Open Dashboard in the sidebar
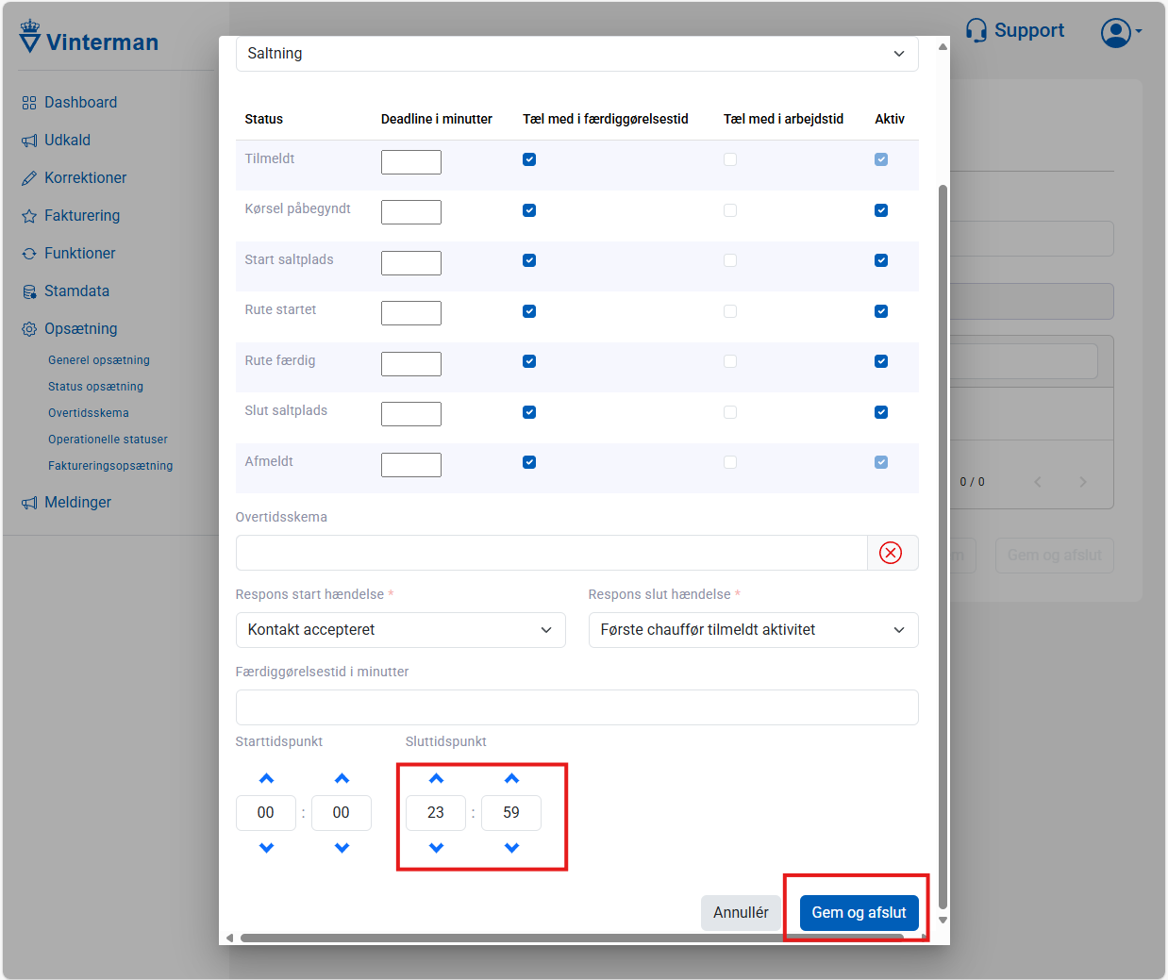Screen dimensions: 1168x980 81,103
